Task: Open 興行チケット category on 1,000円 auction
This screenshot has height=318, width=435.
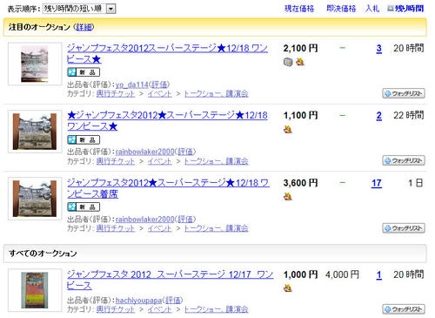Action: click(116, 309)
